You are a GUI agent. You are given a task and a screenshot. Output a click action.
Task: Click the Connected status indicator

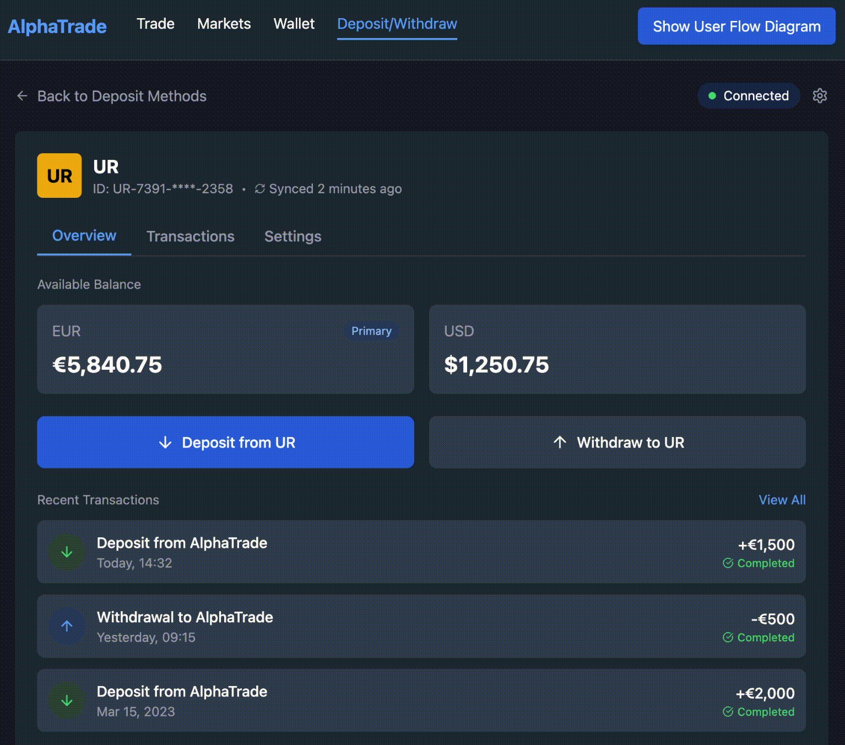[748, 96]
